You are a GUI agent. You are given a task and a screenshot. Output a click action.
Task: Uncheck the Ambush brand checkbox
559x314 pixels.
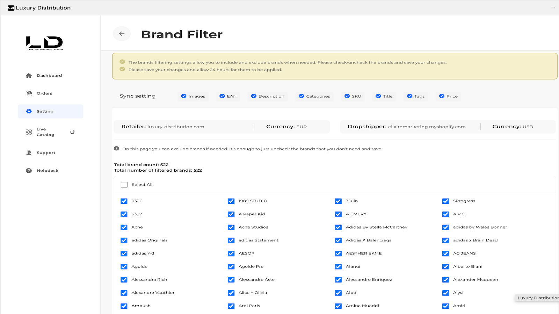pos(124,306)
